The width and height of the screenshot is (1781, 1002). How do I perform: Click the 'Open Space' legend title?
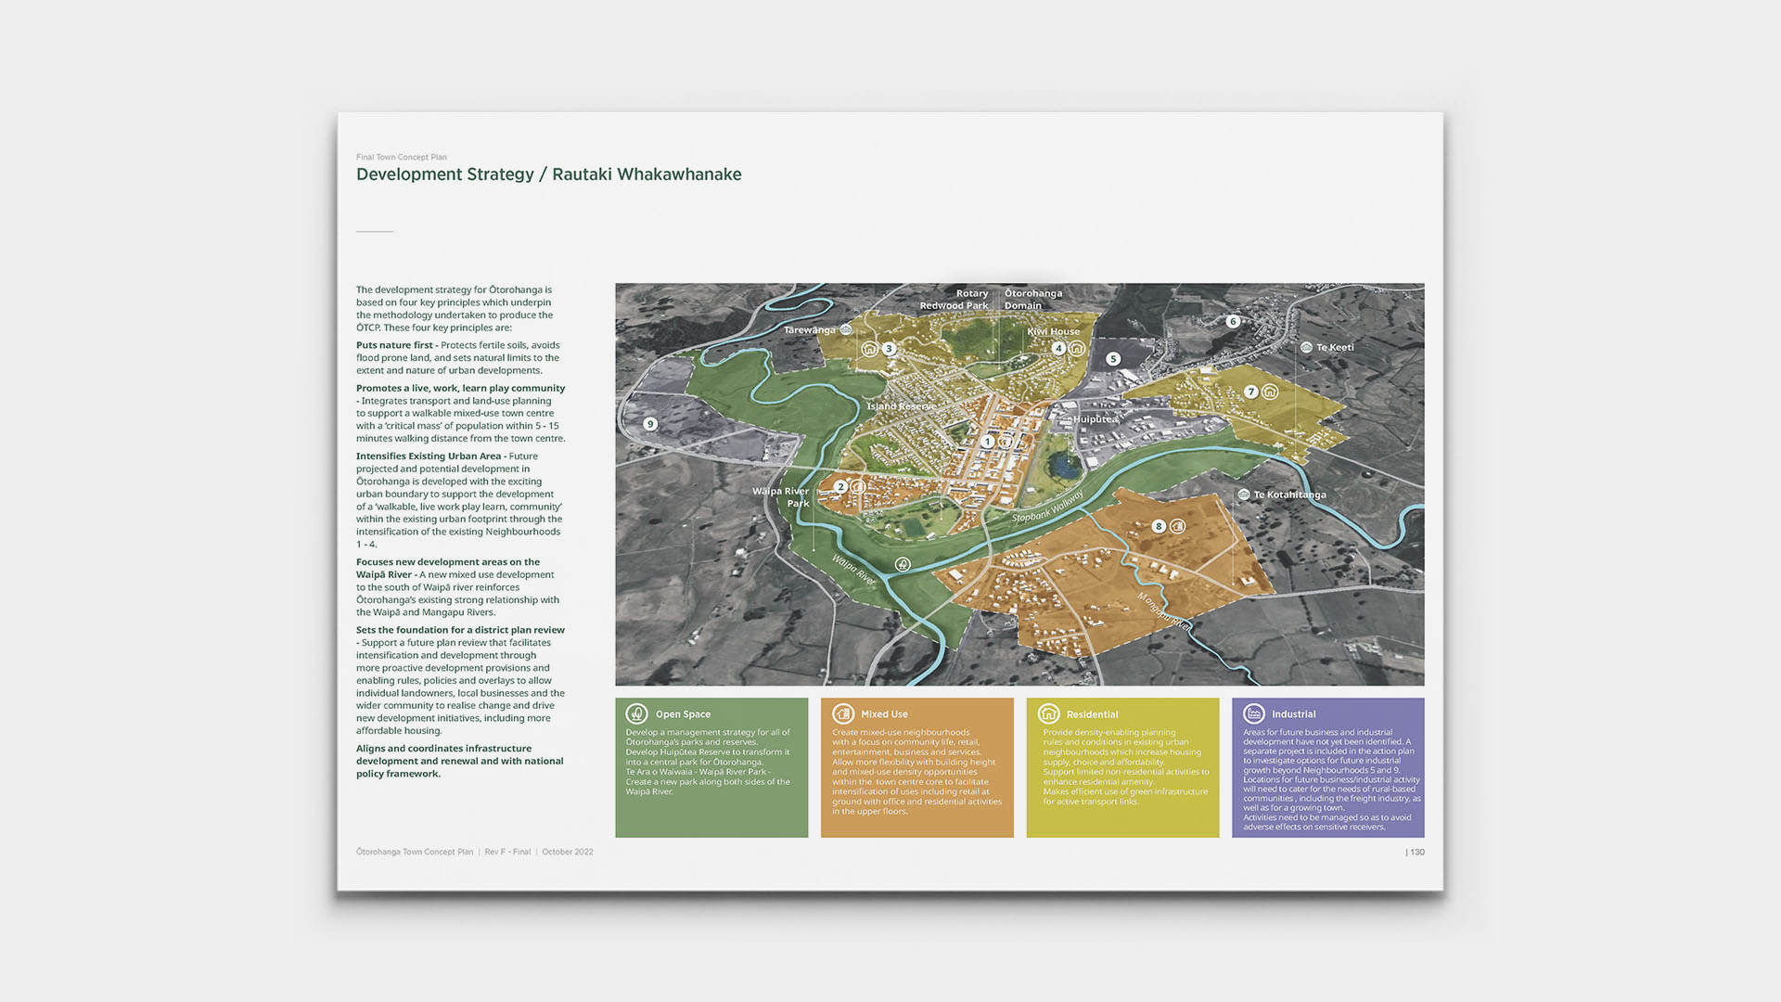[683, 714]
